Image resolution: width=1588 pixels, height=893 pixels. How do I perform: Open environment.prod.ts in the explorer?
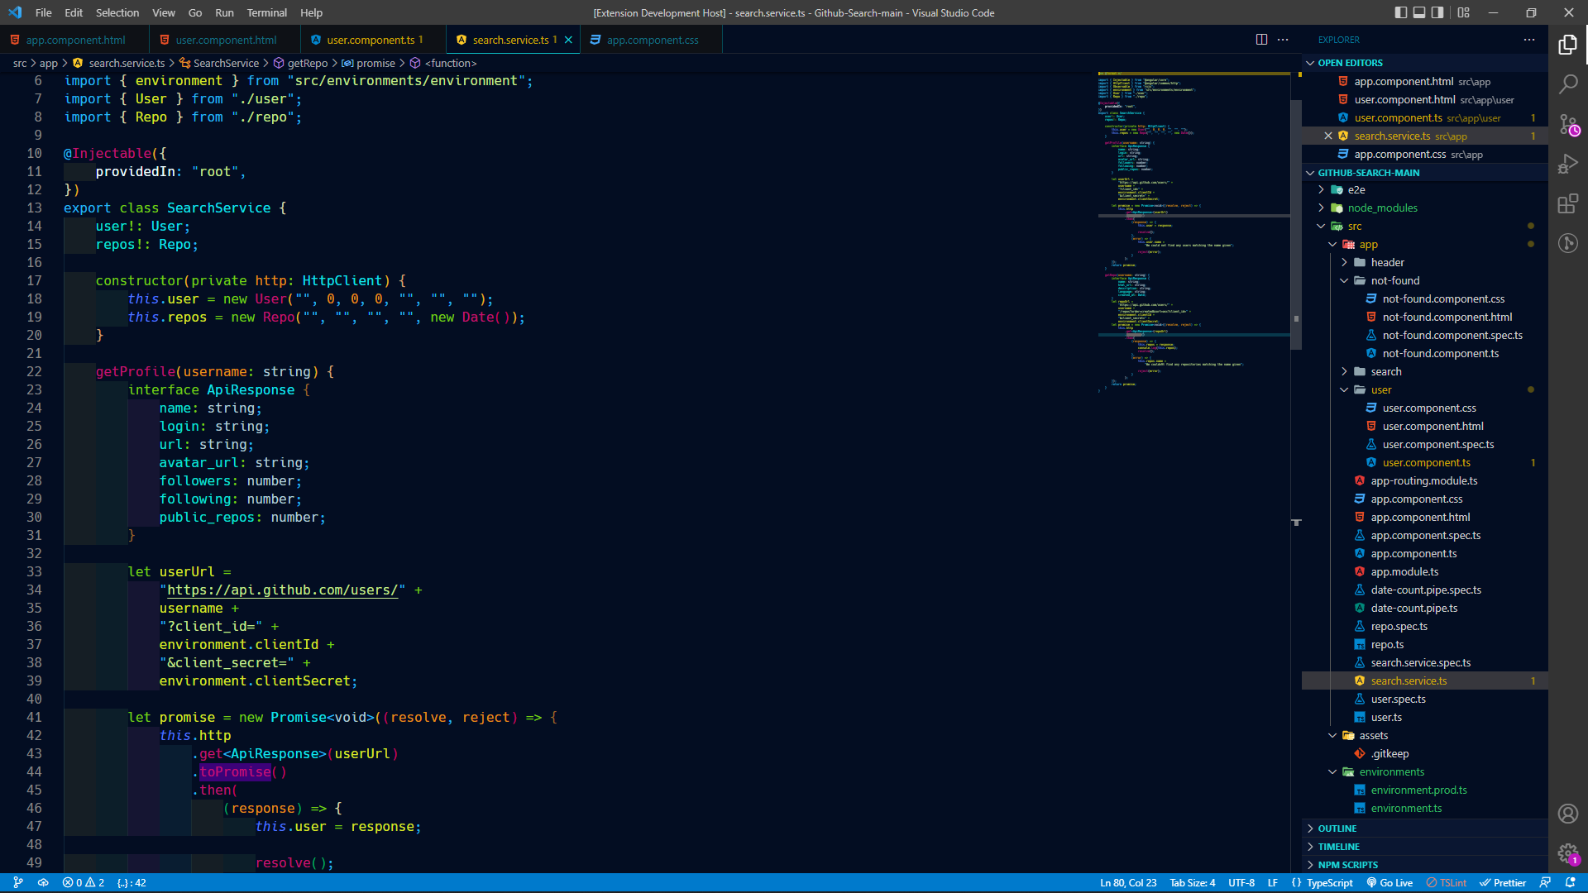coord(1418,790)
